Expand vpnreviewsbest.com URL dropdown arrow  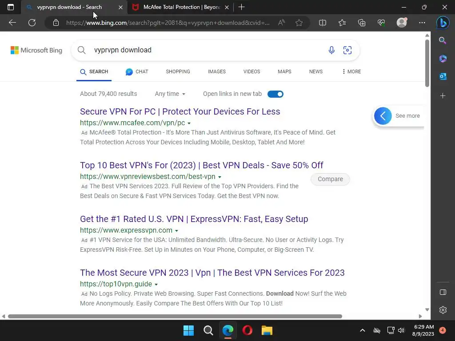[220, 177]
